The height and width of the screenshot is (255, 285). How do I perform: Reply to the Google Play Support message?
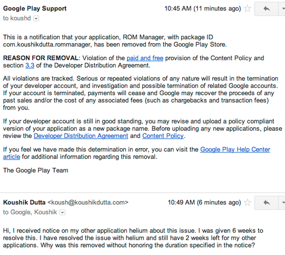pyautogui.click(x=266, y=9)
